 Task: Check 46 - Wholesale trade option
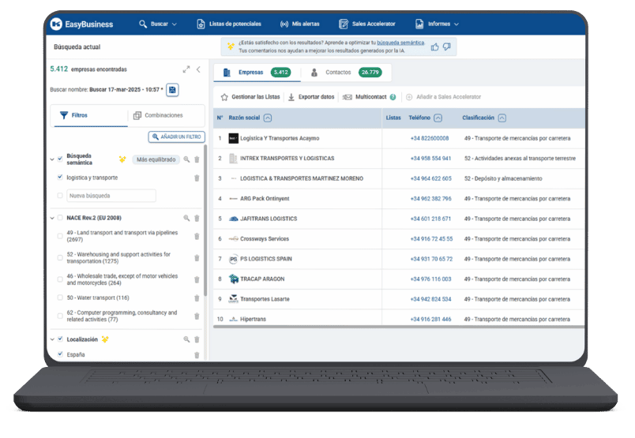coord(60,279)
